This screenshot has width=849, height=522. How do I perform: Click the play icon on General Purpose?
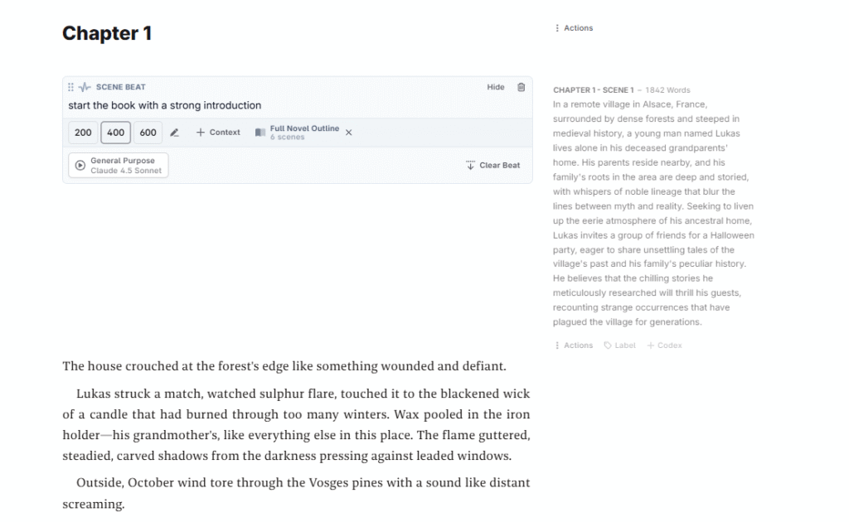pyautogui.click(x=80, y=165)
